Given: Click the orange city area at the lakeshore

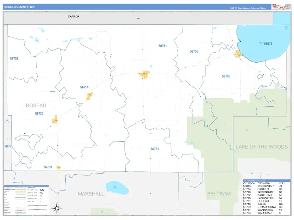Looking at the screenshot, I should [x=238, y=54].
